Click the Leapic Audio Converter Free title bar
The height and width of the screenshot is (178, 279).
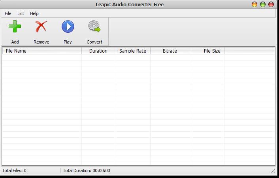(130, 5)
